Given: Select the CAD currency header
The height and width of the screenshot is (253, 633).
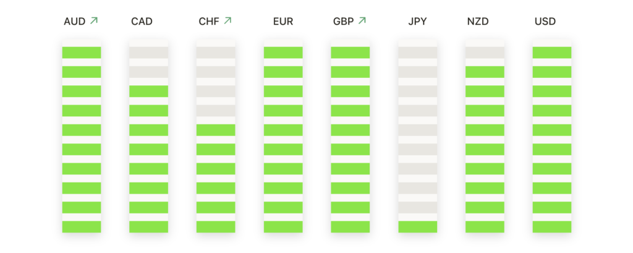Looking at the screenshot, I should click(x=142, y=22).
